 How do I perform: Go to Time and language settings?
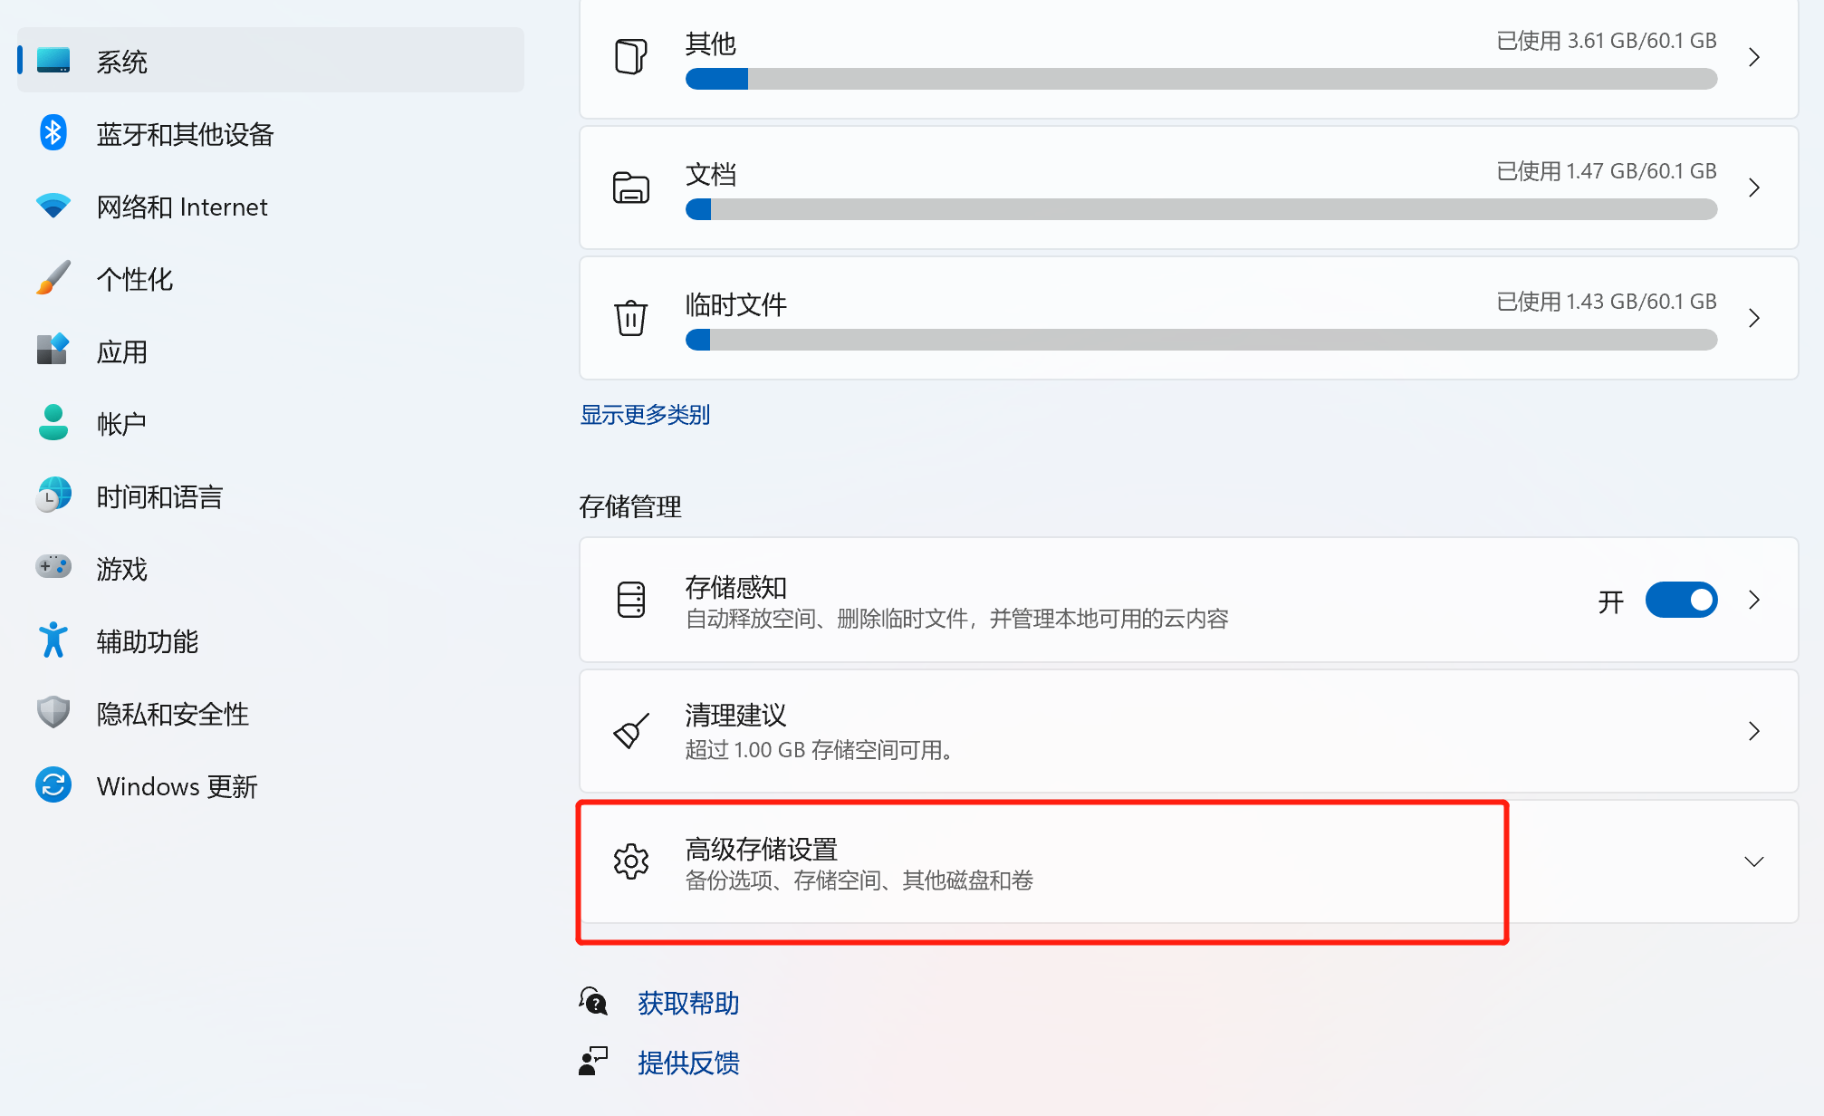[x=159, y=496]
